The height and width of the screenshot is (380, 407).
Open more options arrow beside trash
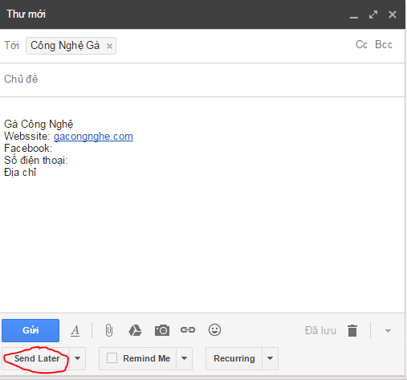(388, 331)
